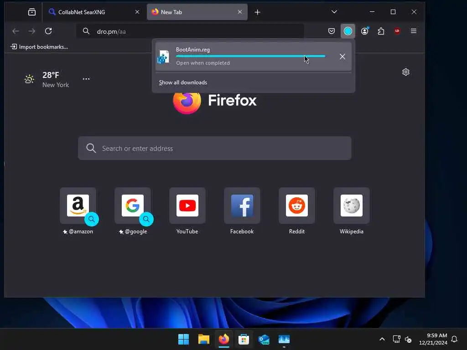
Task: Click Import bookmarks in bookmarks toolbar
Action: (x=39, y=47)
